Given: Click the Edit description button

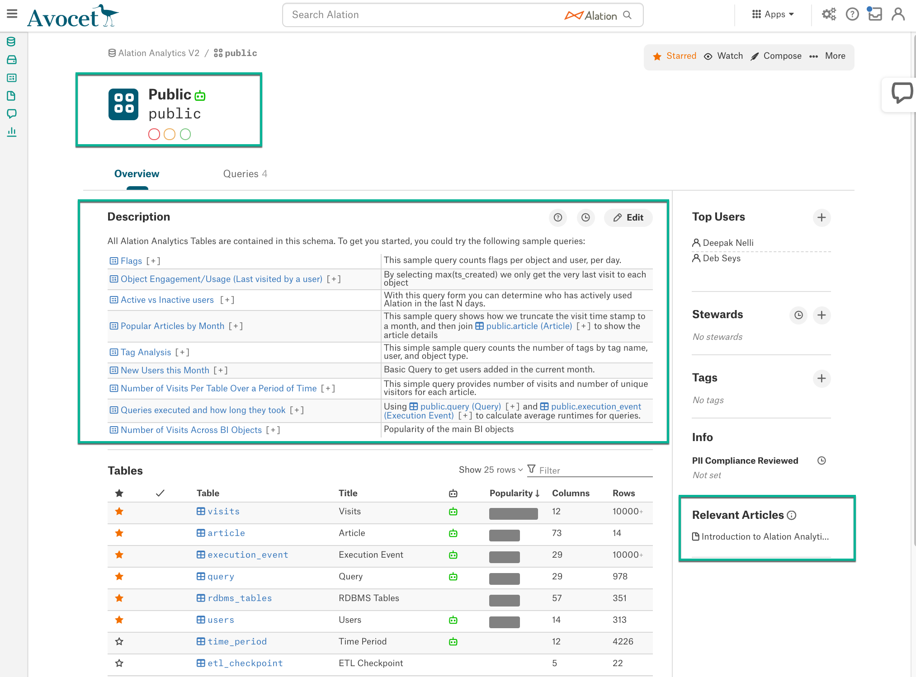Looking at the screenshot, I should [x=628, y=217].
